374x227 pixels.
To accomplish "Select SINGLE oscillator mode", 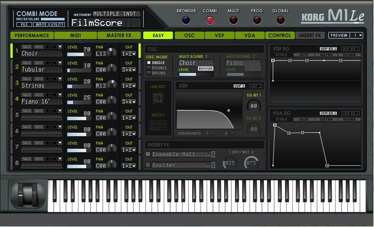I will pos(149,63).
